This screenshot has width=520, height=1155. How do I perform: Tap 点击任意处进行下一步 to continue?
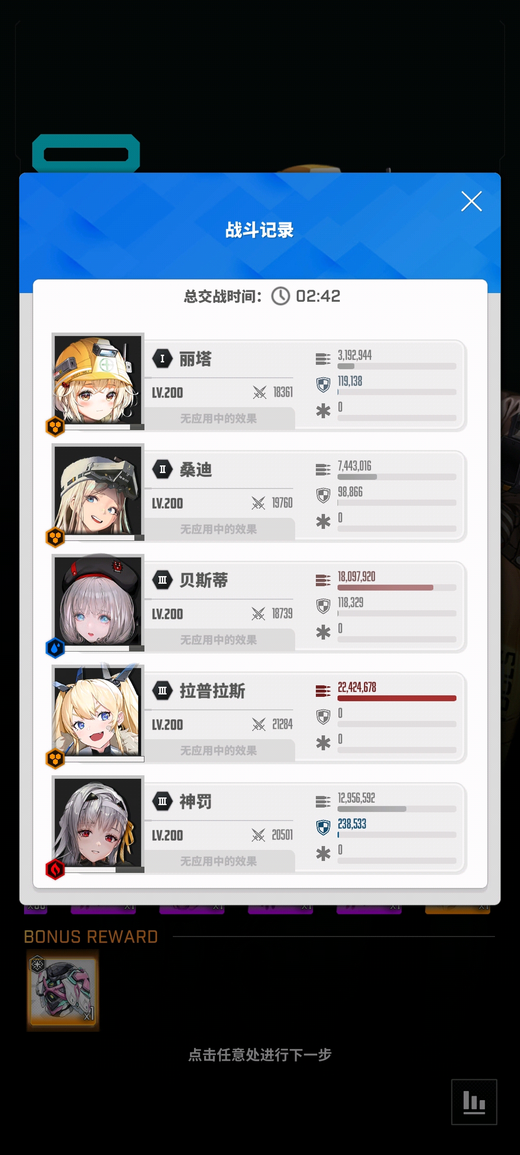coord(260,1055)
